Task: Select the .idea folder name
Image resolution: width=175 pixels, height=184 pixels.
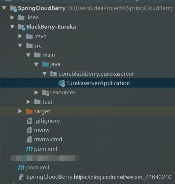Action: tap(32, 18)
